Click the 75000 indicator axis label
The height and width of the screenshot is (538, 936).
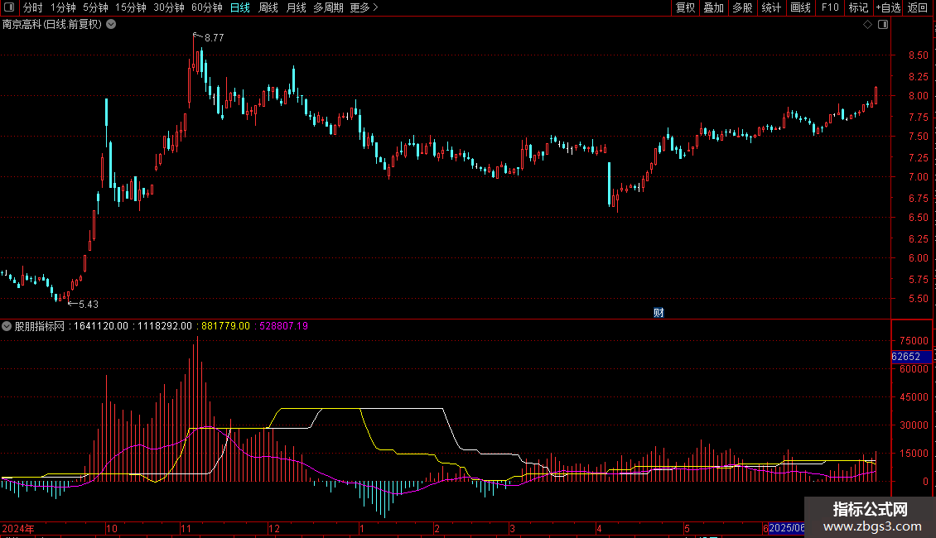(x=914, y=340)
